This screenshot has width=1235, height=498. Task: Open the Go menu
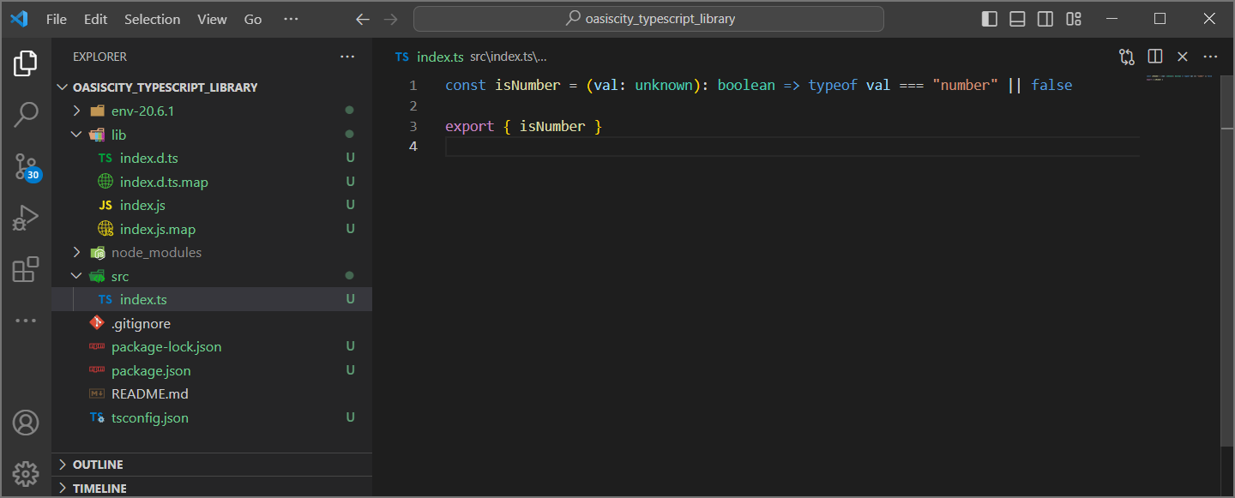point(253,19)
